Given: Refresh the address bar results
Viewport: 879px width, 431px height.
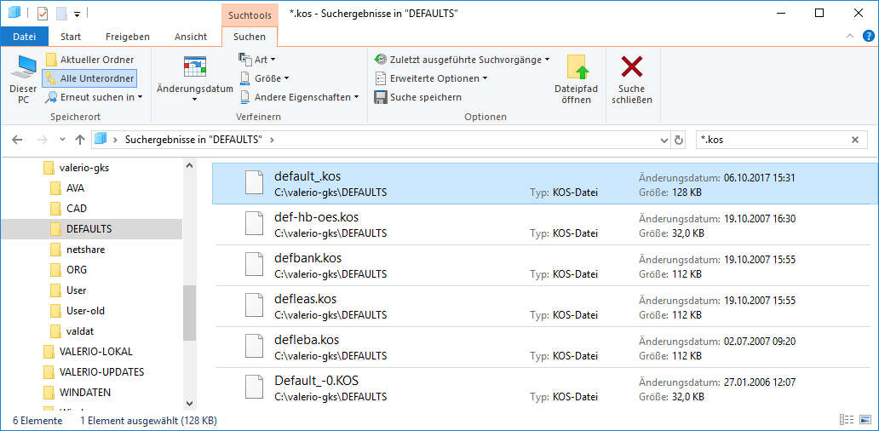Looking at the screenshot, I should pyautogui.click(x=679, y=140).
